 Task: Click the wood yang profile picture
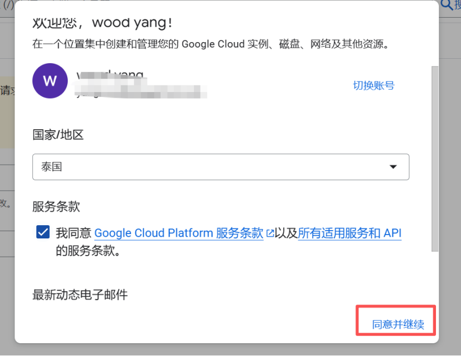pyautogui.click(x=50, y=81)
